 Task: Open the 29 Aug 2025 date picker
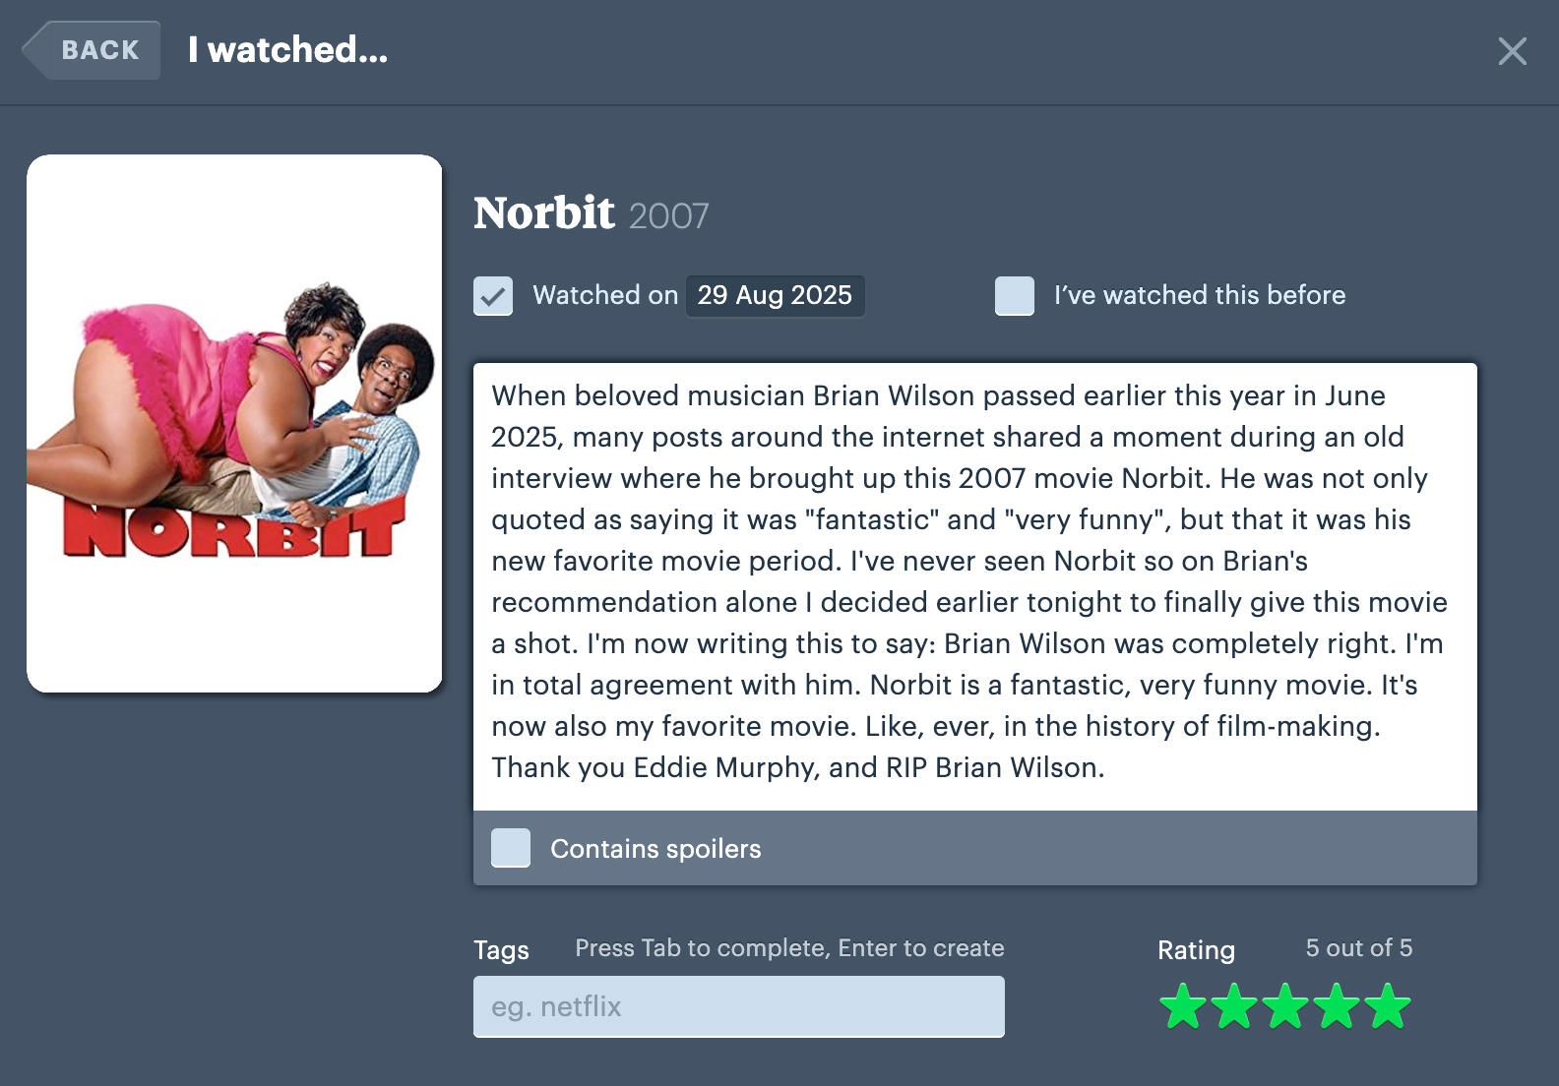click(x=775, y=296)
